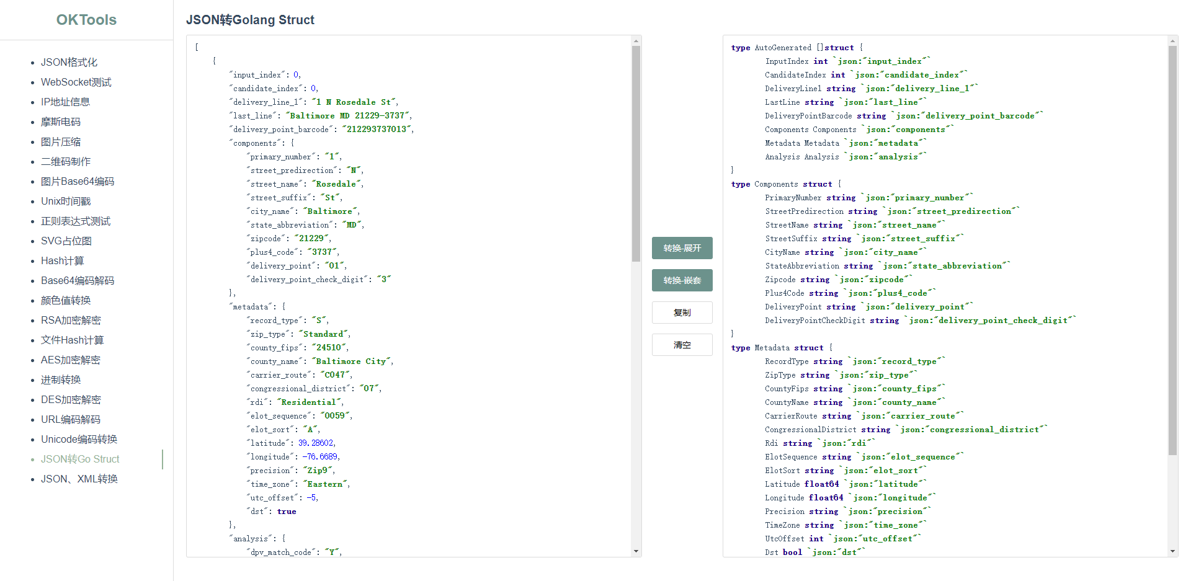Image resolution: width=1191 pixels, height=581 pixels.
Task: Open the IP地址信息 tool
Action: click(x=65, y=102)
